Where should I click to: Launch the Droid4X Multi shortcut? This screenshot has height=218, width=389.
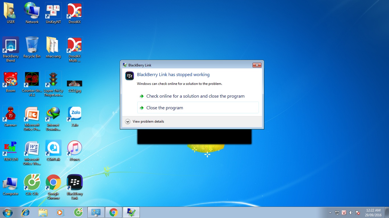pyautogui.click(x=75, y=49)
